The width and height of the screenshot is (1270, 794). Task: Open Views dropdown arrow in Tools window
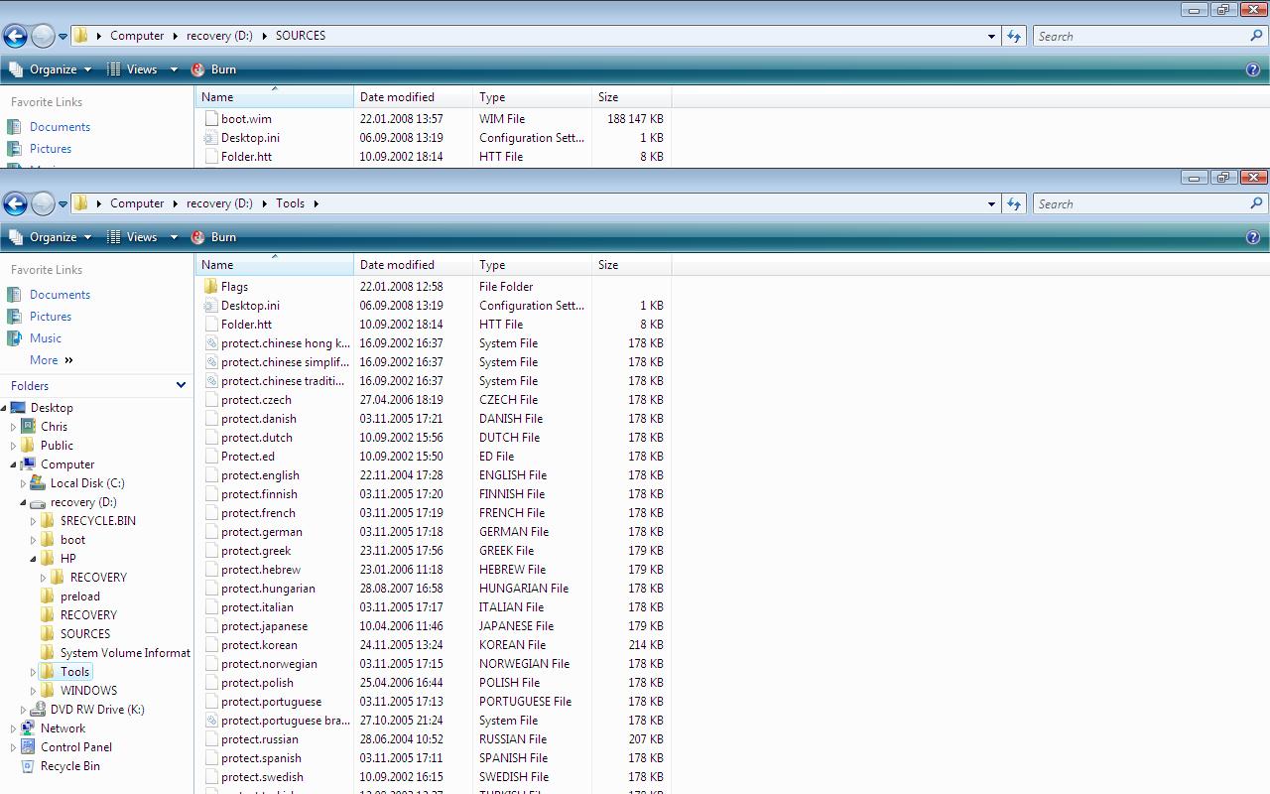(174, 237)
